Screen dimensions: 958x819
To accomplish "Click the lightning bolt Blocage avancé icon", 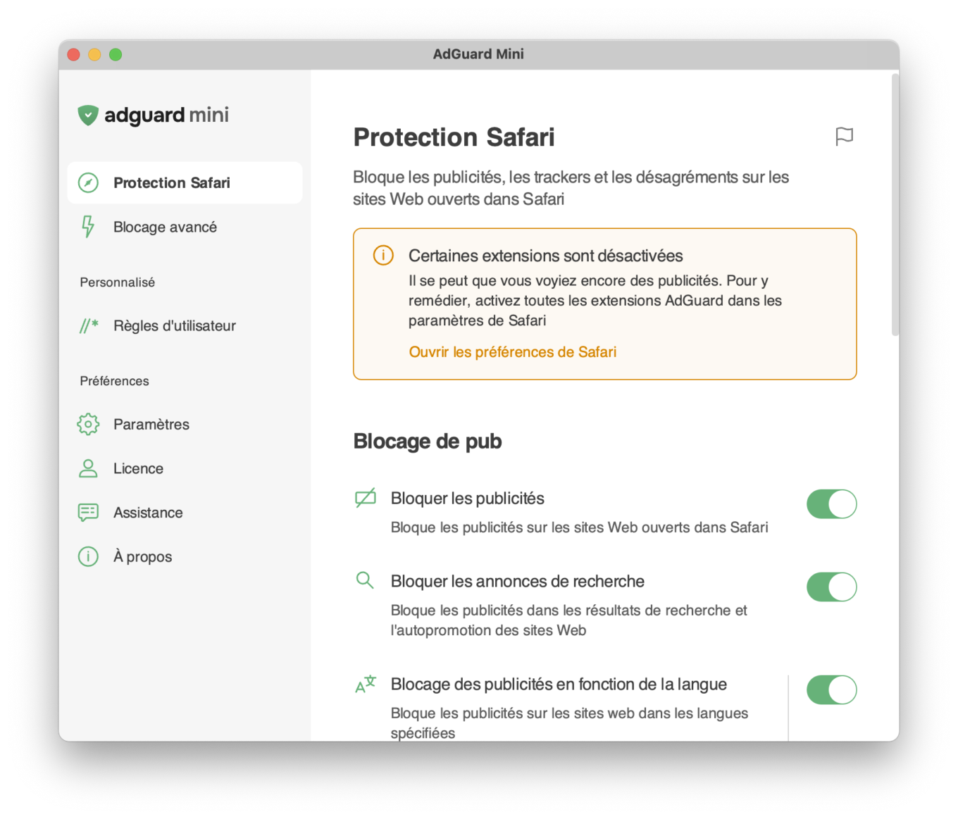I will [88, 227].
